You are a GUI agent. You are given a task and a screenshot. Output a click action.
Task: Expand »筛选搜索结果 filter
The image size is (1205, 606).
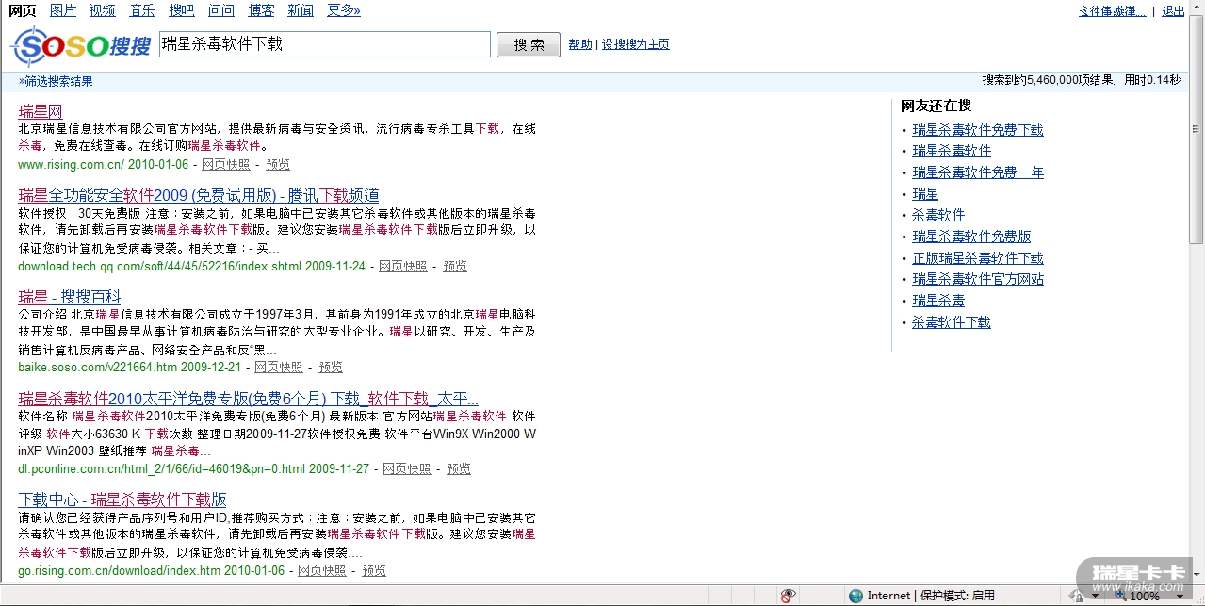(56, 81)
